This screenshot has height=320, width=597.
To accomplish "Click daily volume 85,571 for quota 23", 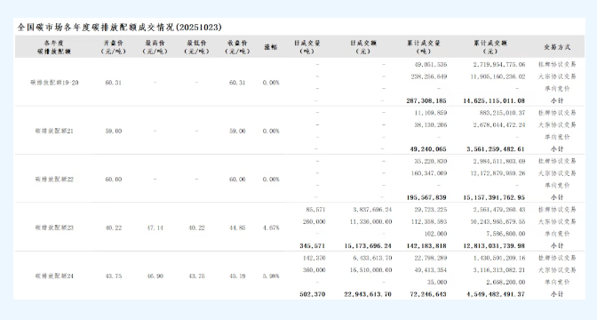I will 315,210.
